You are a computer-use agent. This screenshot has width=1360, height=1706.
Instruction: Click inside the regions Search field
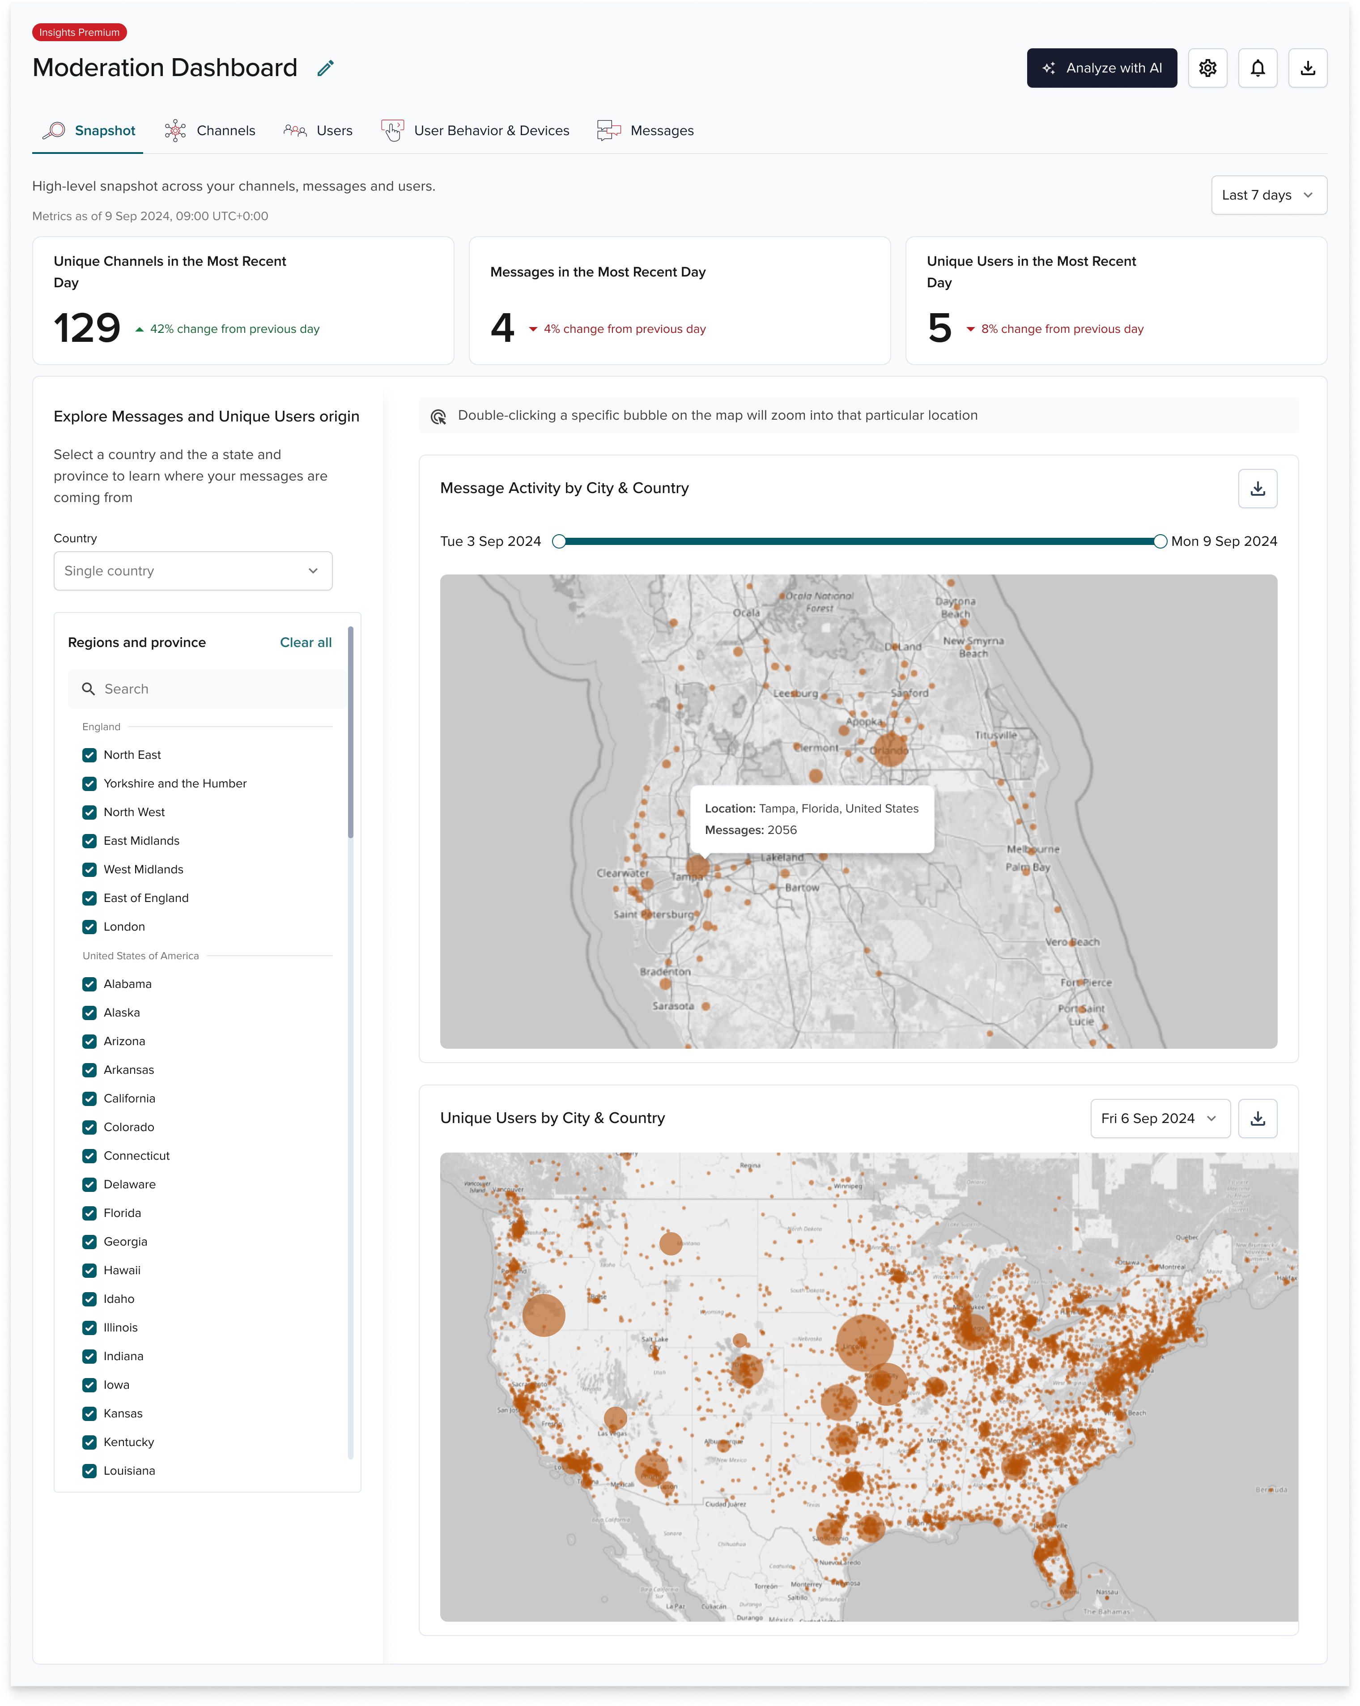(206, 689)
